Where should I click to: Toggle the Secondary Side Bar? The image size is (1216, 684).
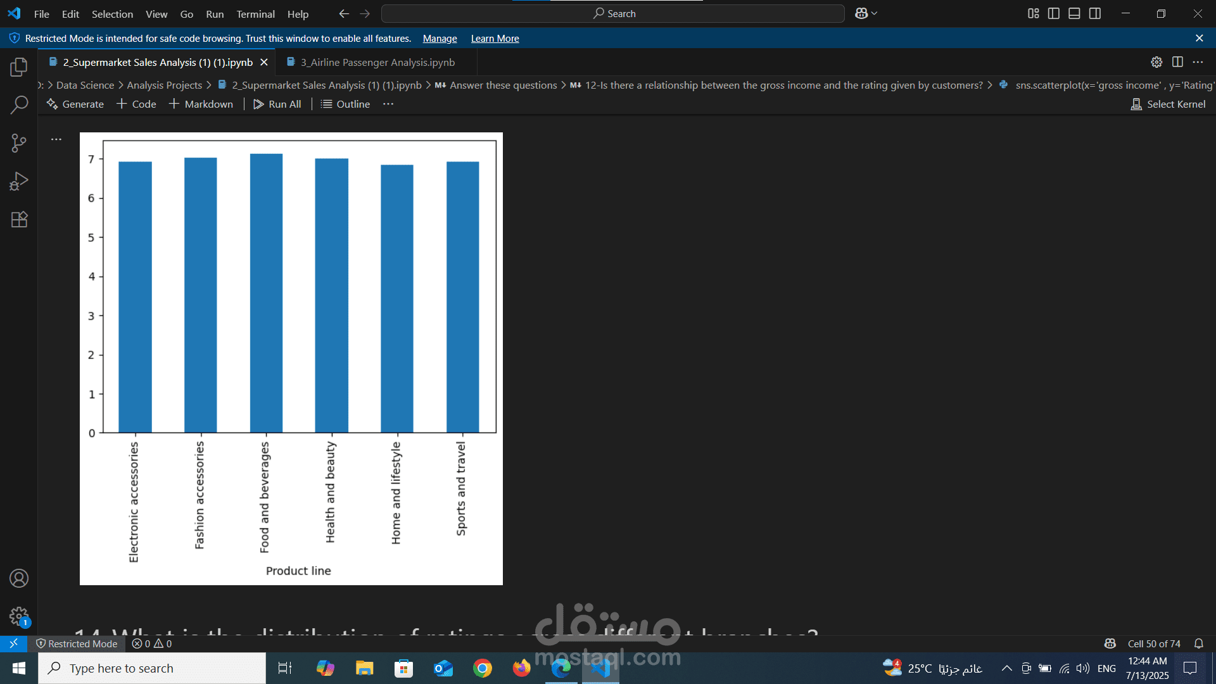coord(1095,13)
